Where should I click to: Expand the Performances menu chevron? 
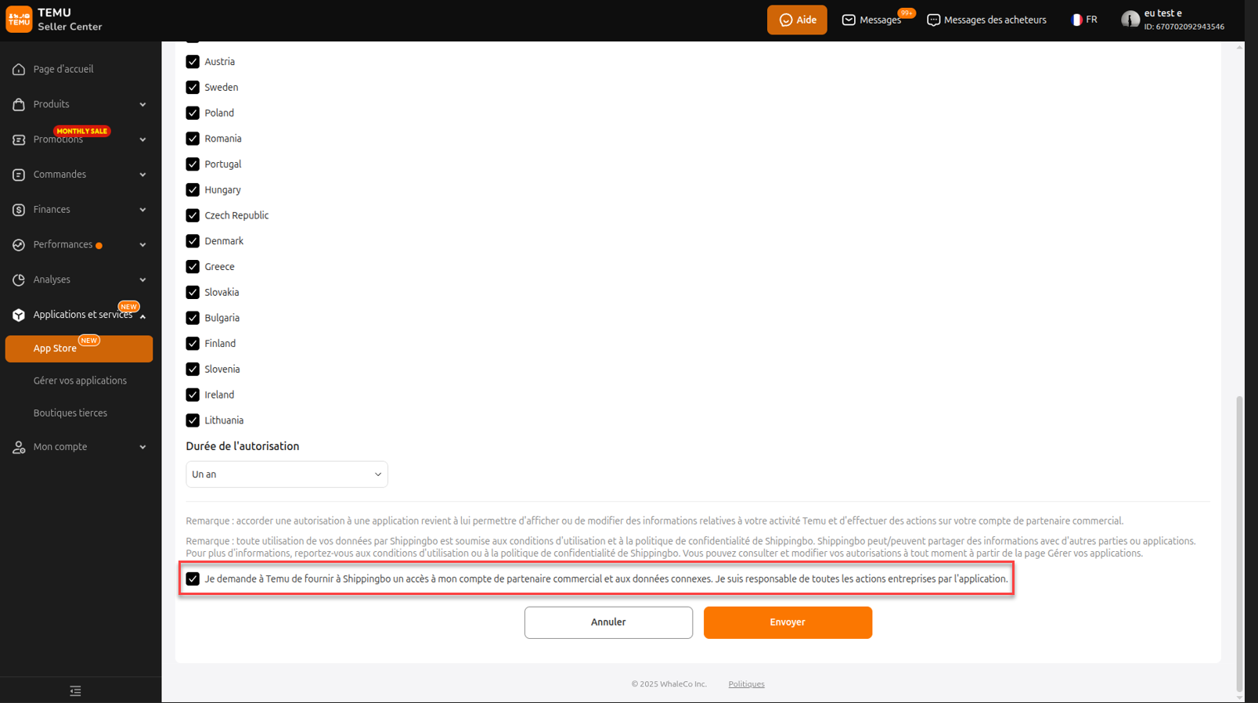[142, 245]
